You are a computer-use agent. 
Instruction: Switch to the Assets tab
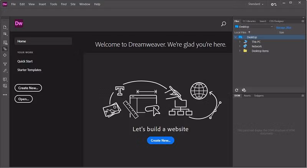coord(247,96)
